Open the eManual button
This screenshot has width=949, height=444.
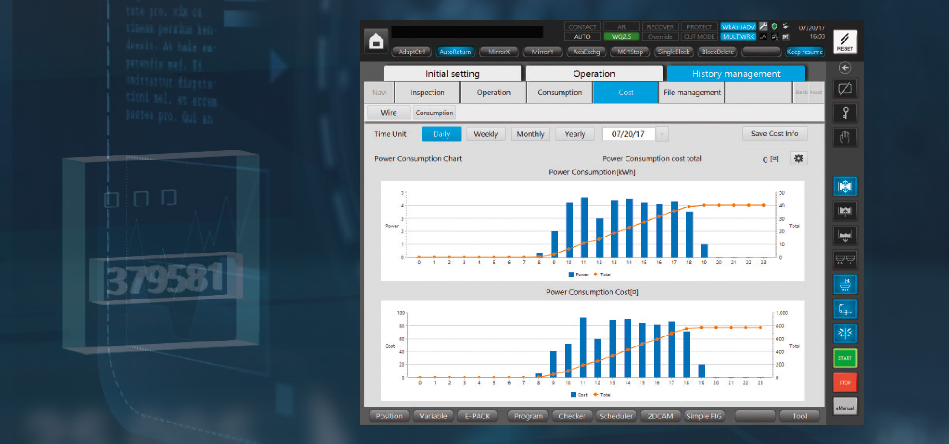(x=845, y=407)
